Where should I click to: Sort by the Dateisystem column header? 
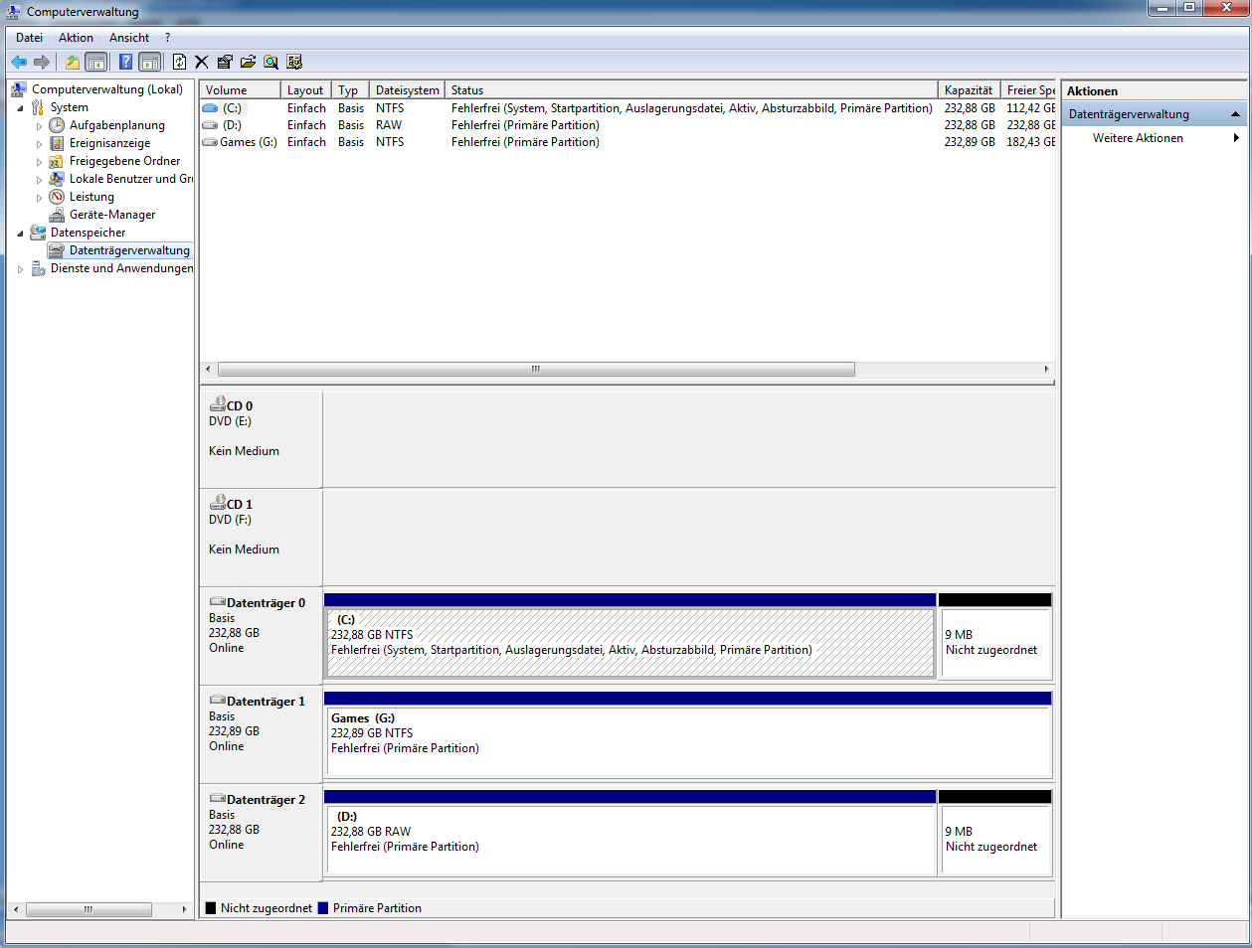pyautogui.click(x=407, y=90)
